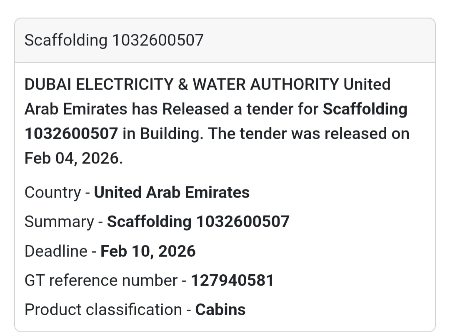Click "DUBAI ELECTRICITY & WATER AUTHORITY" text

click(x=182, y=85)
